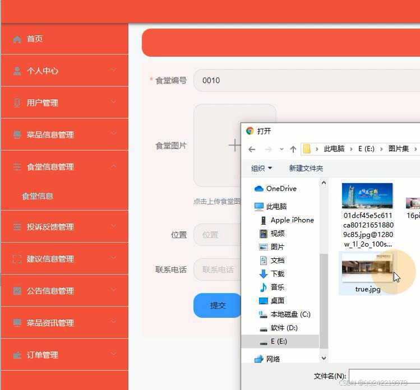
Task: Click the up-one-level arrow in the file dialog
Action: (293, 149)
